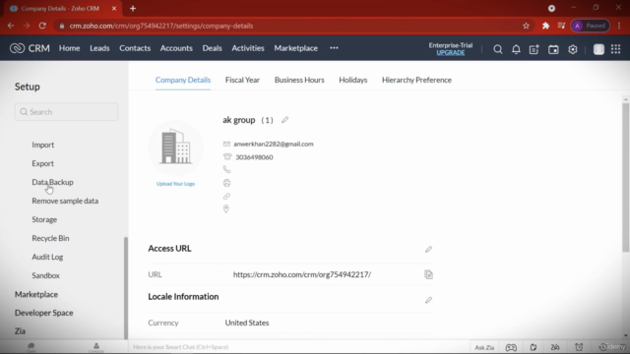Image resolution: width=630 pixels, height=354 pixels.
Task: Open the apps grid icon
Action: coord(615,49)
